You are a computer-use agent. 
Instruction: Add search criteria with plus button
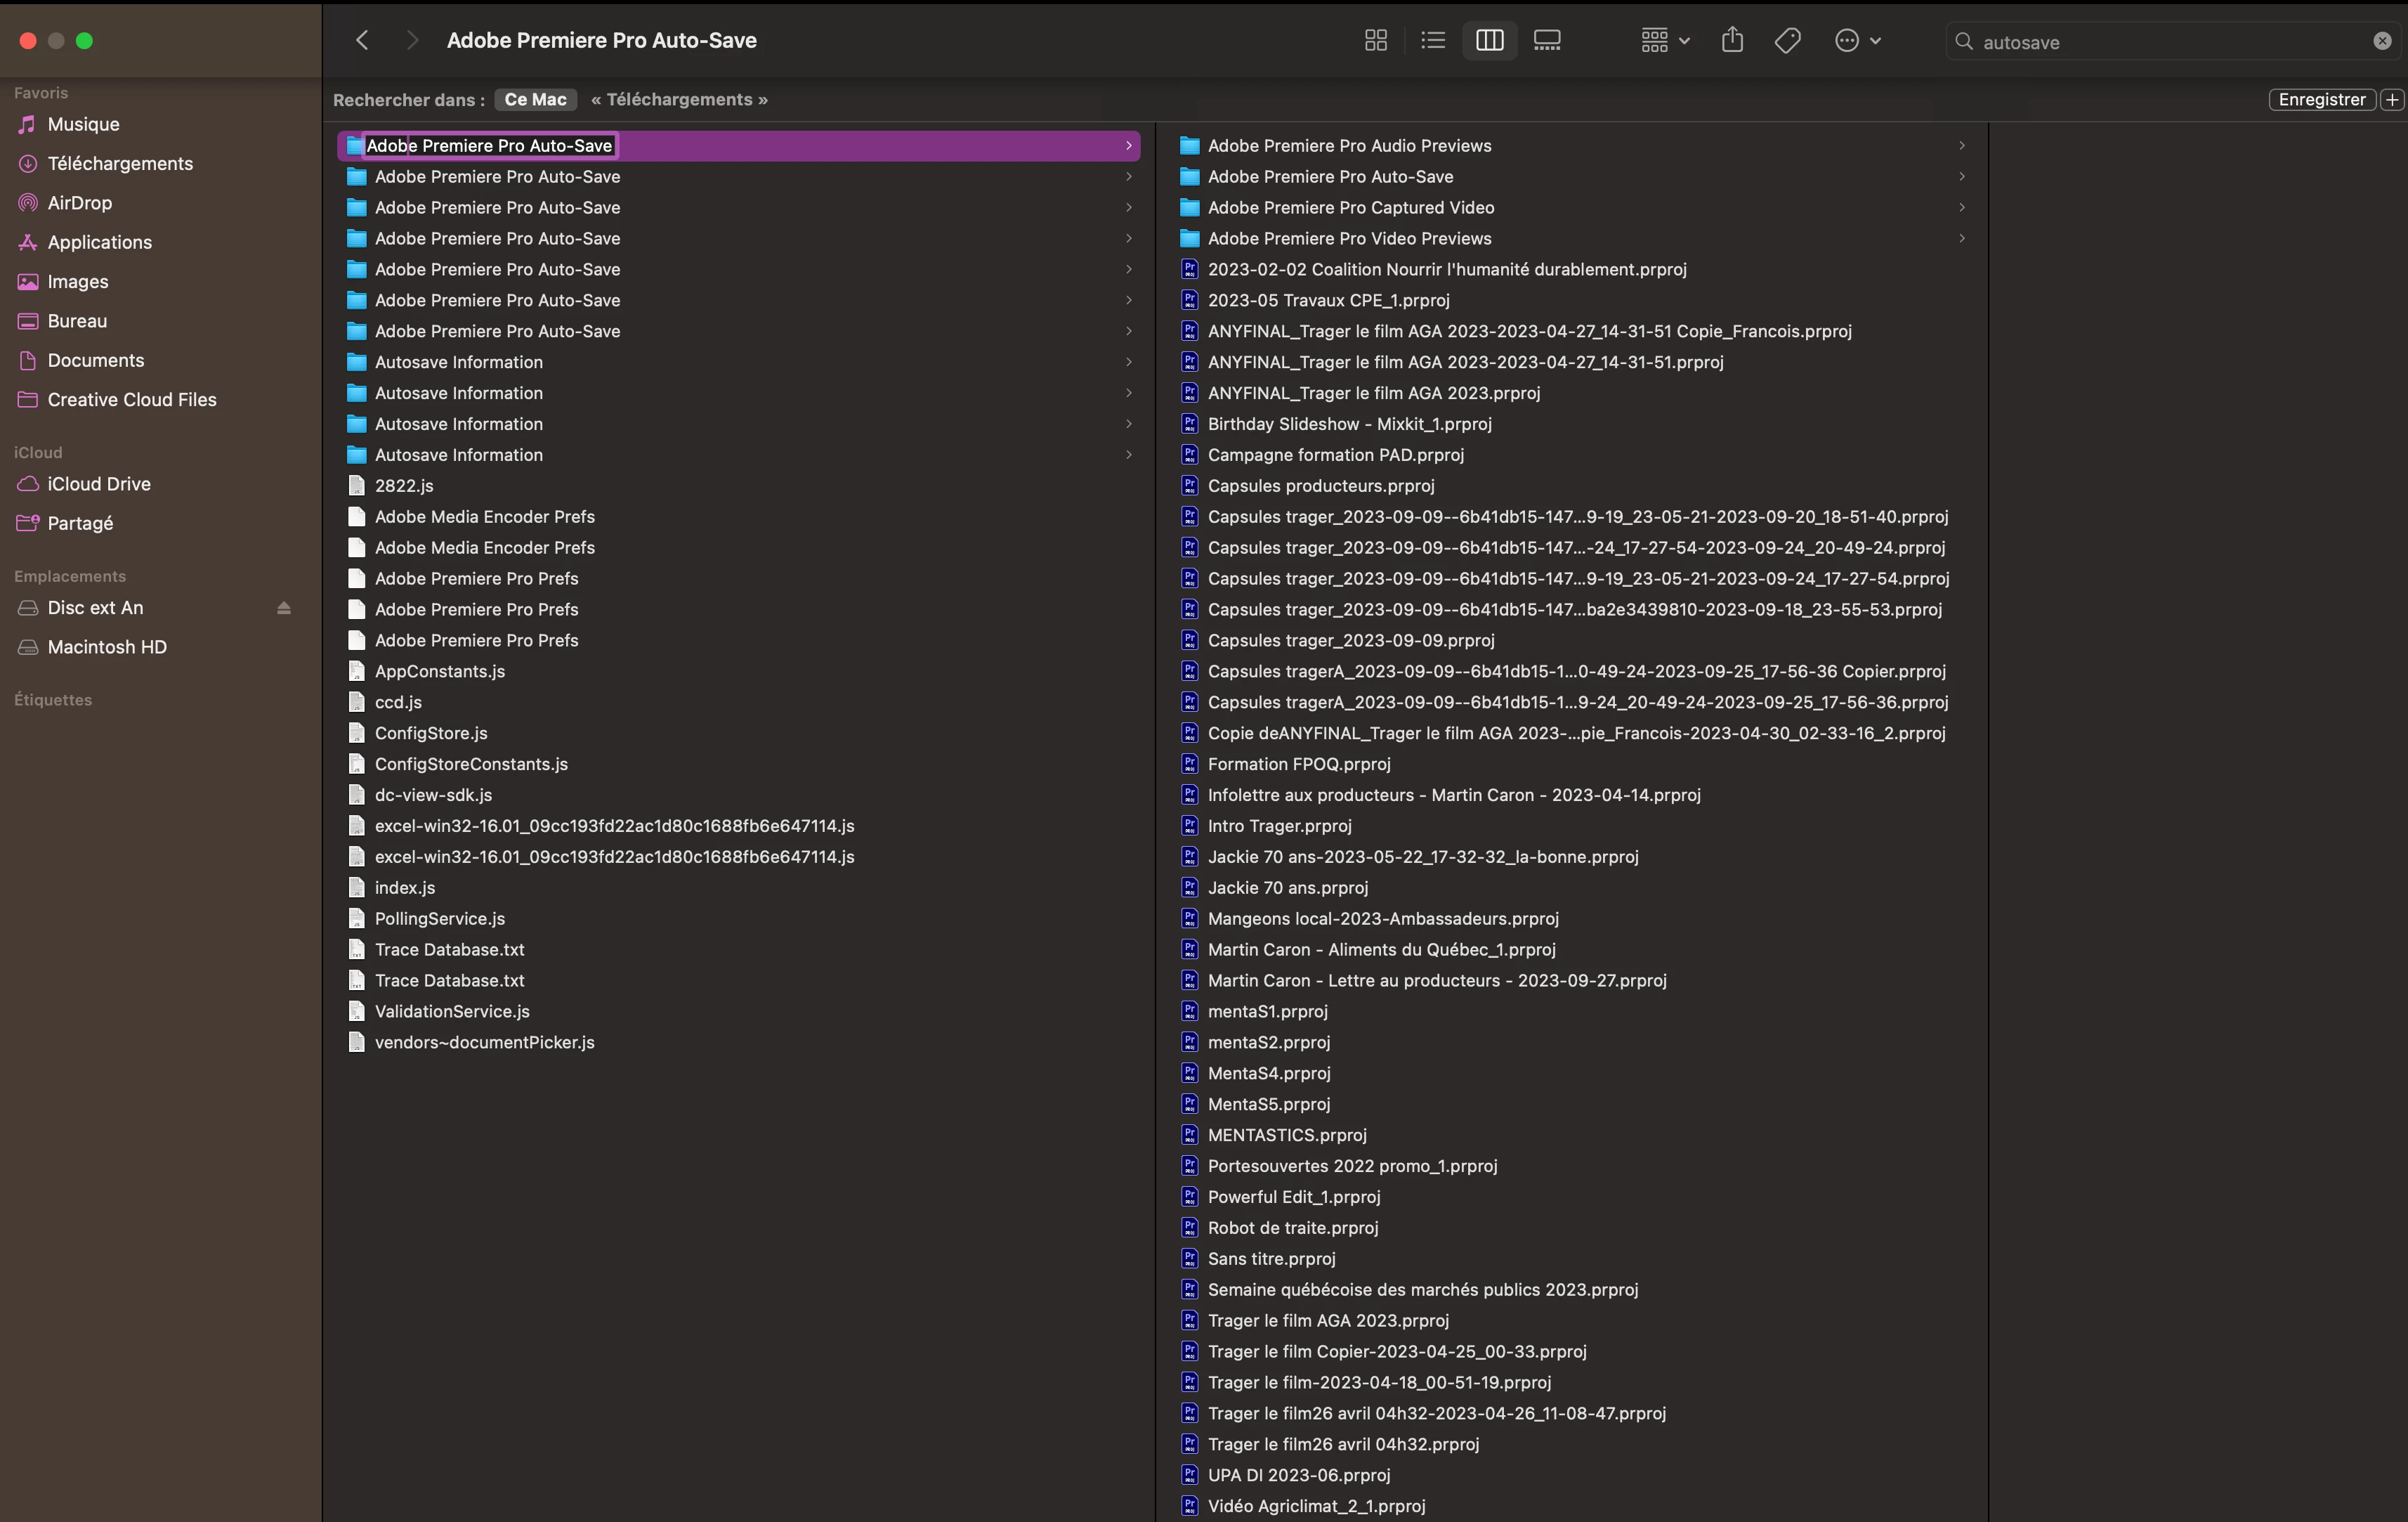coord(2392,99)
